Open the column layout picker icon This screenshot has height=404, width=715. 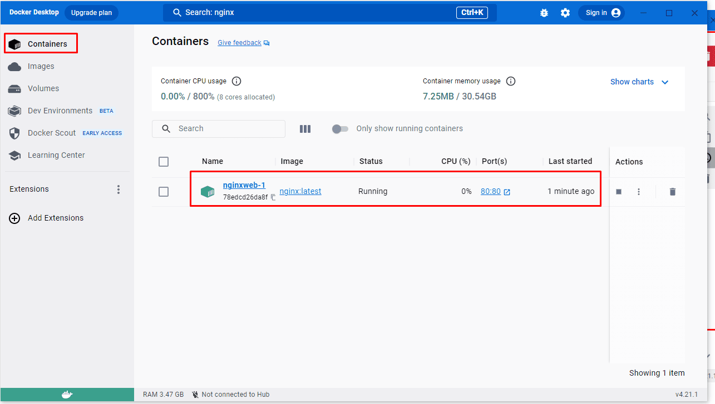[x=305, y=129]
